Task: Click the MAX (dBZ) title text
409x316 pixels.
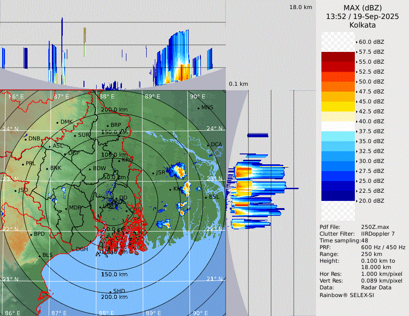Action: (363, 8)
